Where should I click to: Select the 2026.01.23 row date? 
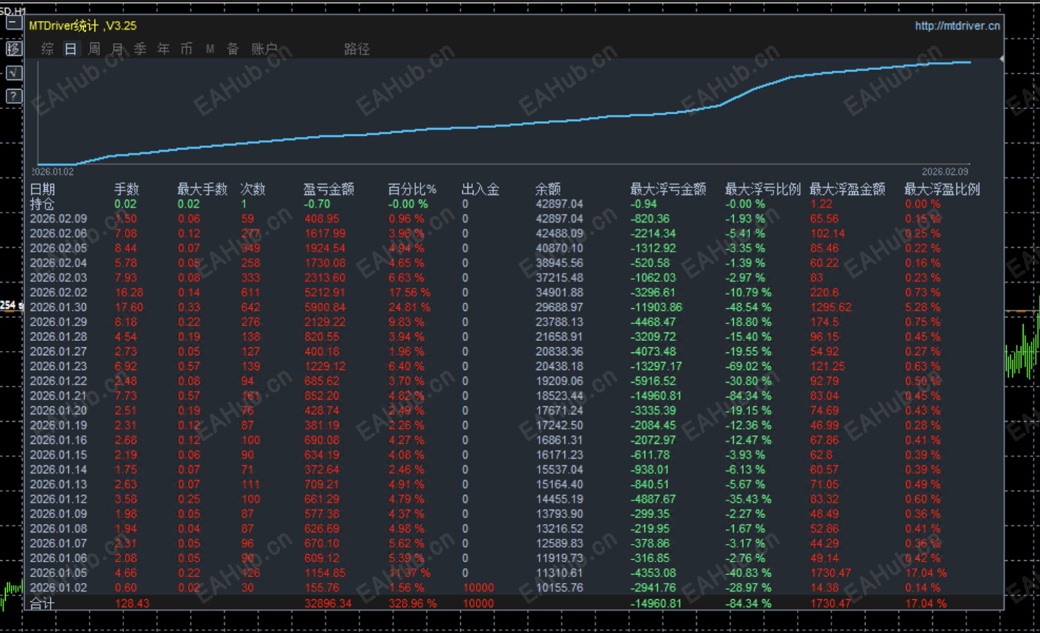pyautogui.click(x=58, y=367)
